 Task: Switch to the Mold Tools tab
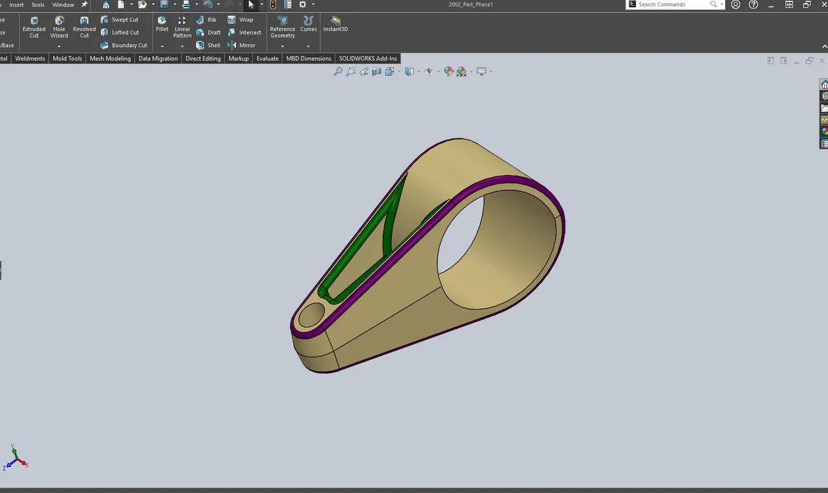[x=67, y=58]
